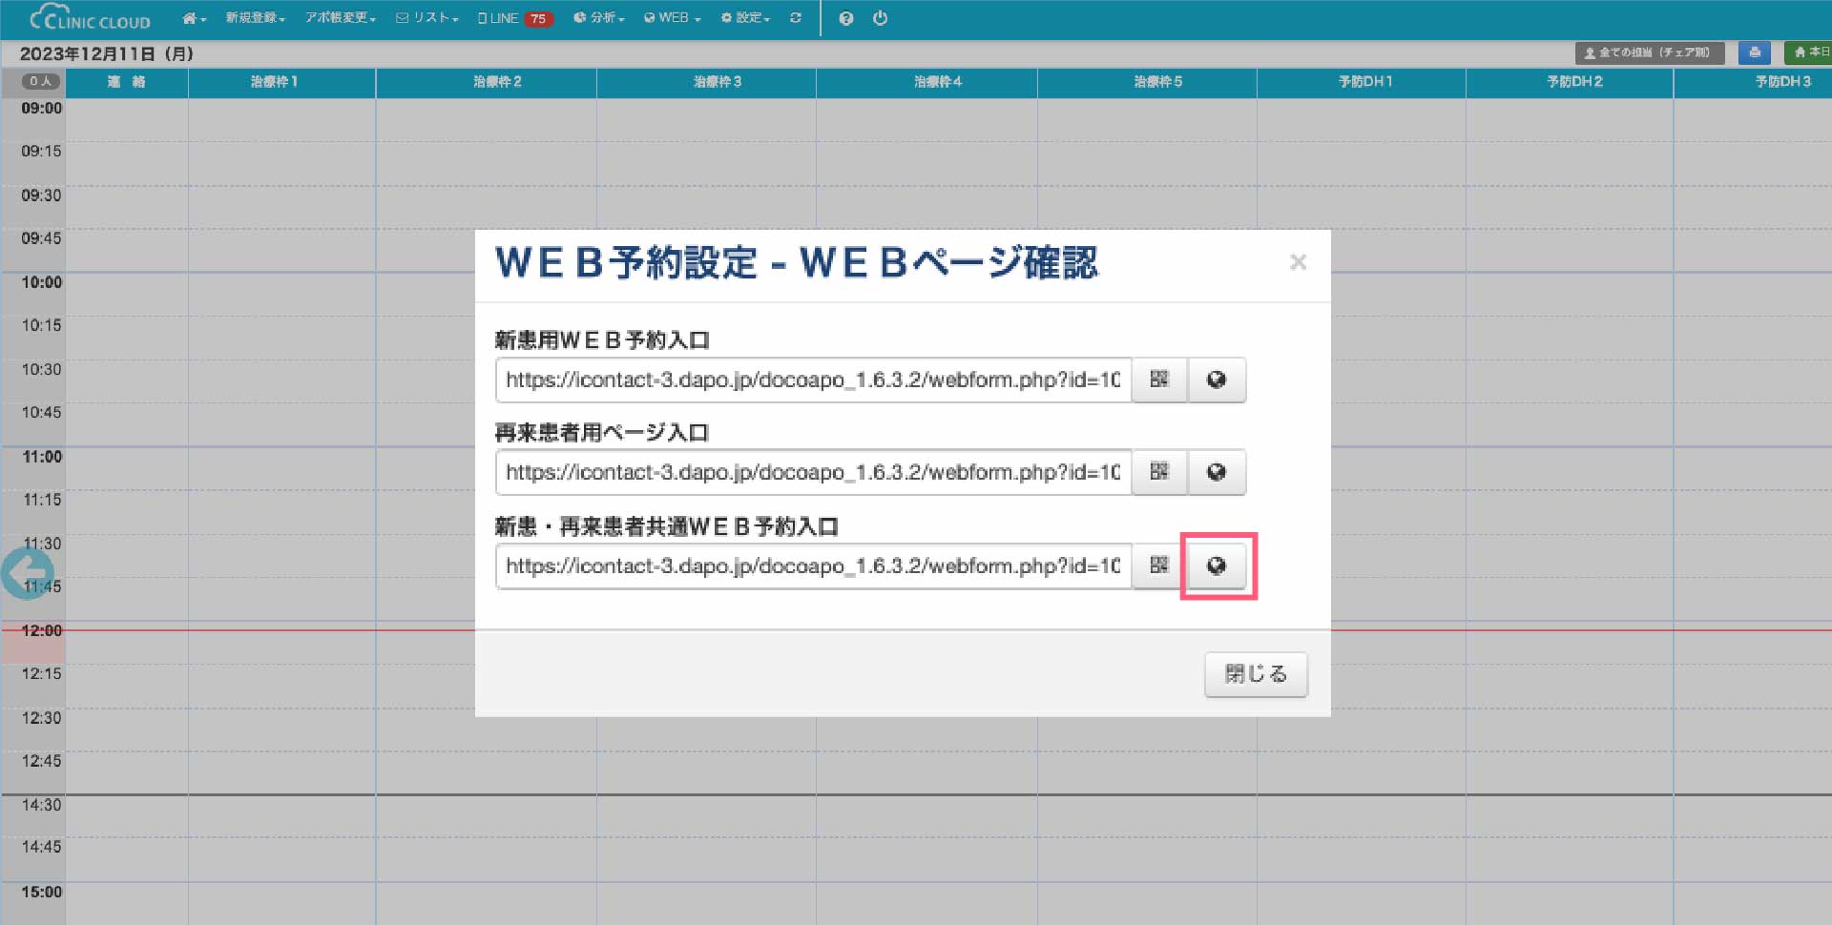Open the 設定 settings menu
The image size is (1832, 925).
[745, 18]
